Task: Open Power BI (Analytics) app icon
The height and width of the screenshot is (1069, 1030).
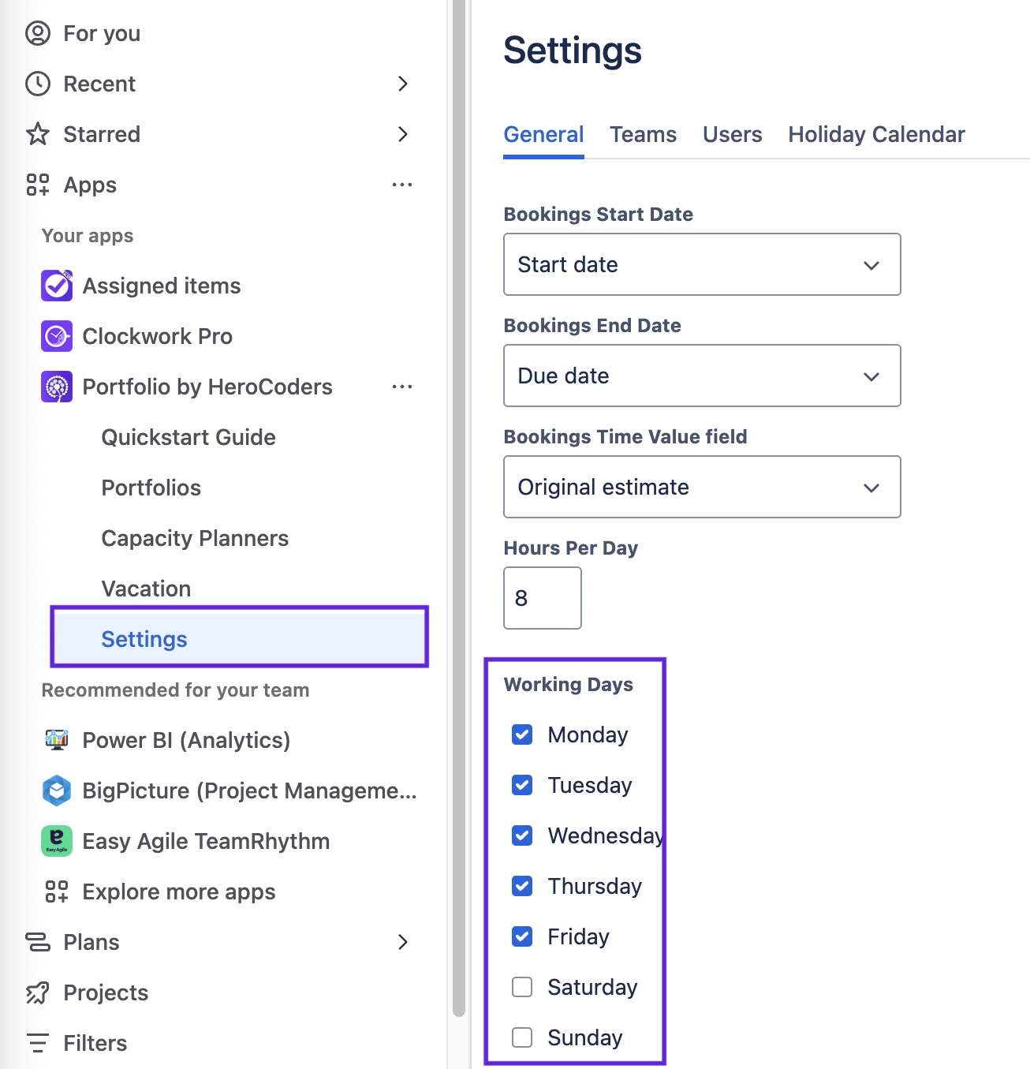Action: 57,740
